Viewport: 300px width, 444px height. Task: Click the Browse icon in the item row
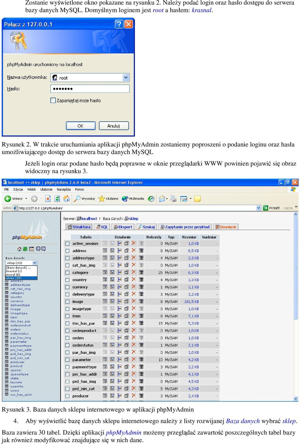(105, 316)
